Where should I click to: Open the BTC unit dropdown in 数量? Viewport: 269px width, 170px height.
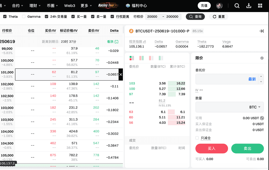[255, 107]
